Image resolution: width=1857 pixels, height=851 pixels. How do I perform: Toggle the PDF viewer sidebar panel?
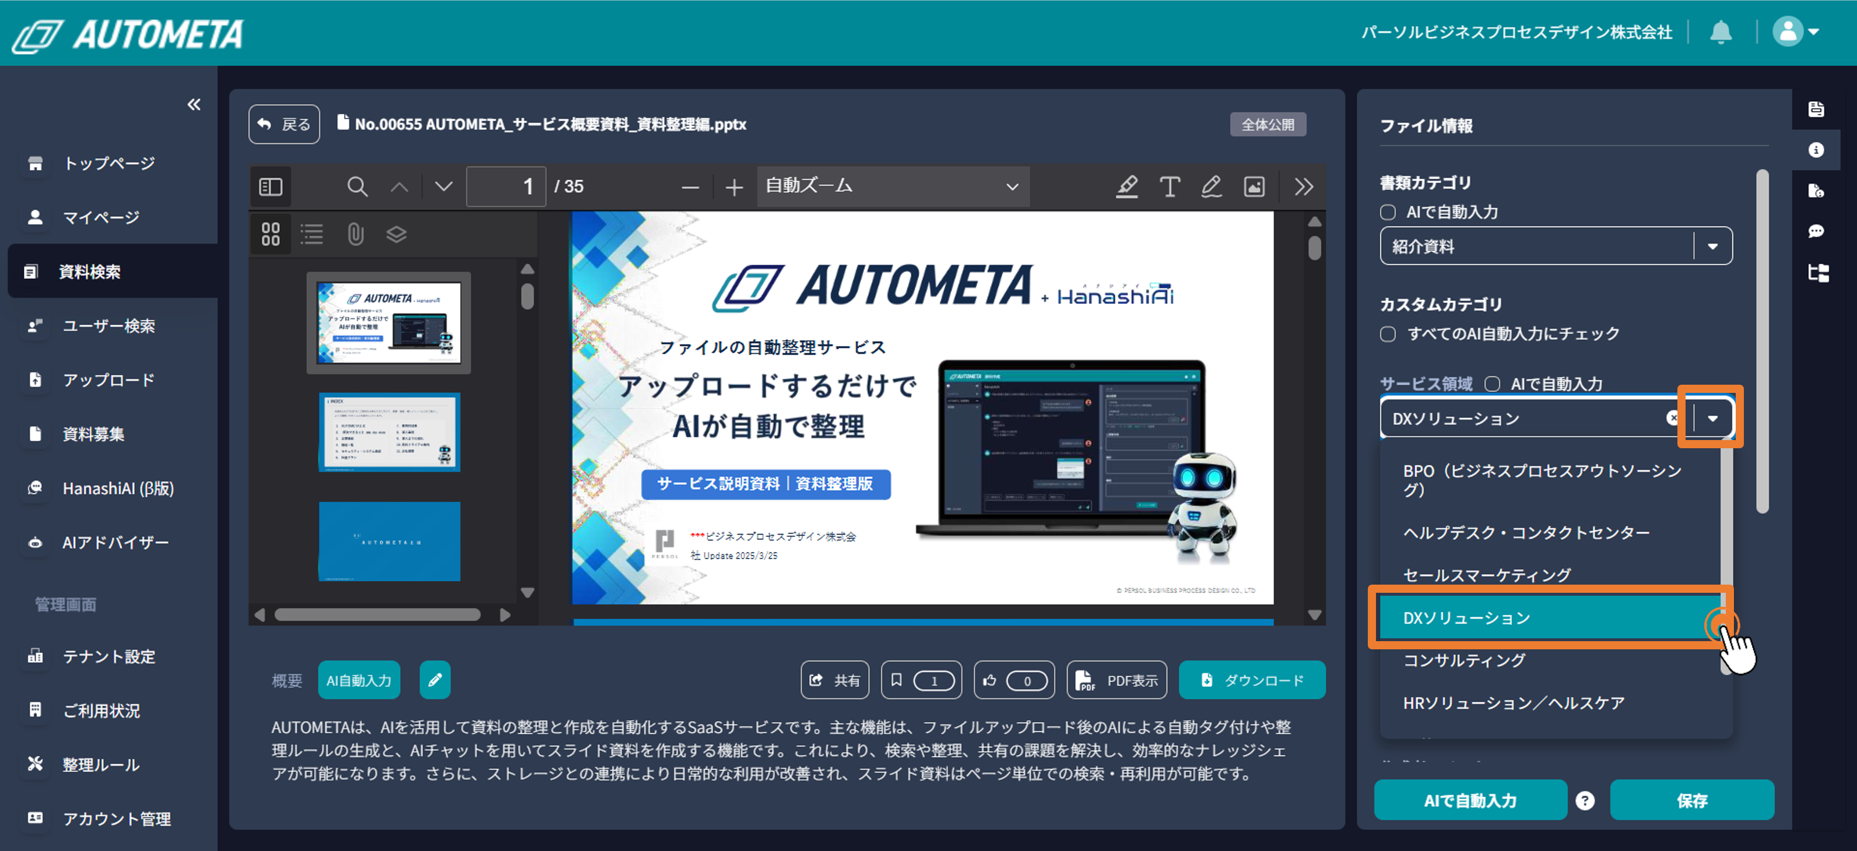tap(271, 187)
